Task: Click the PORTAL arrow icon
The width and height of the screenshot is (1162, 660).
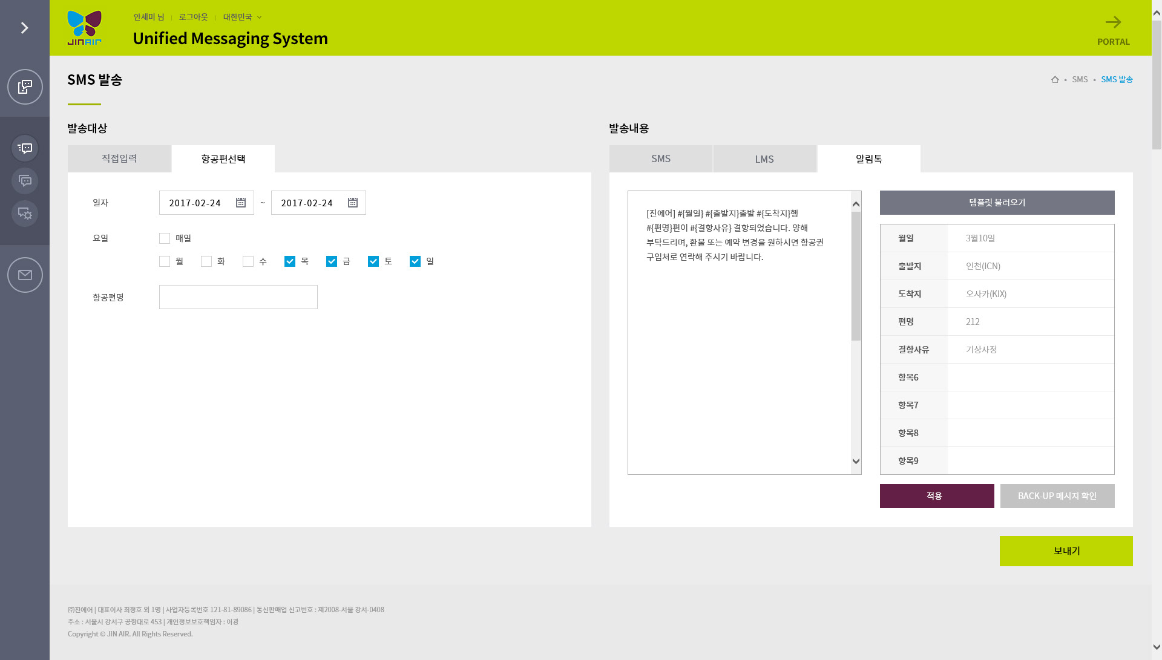Action: [x=1114, y=22]
